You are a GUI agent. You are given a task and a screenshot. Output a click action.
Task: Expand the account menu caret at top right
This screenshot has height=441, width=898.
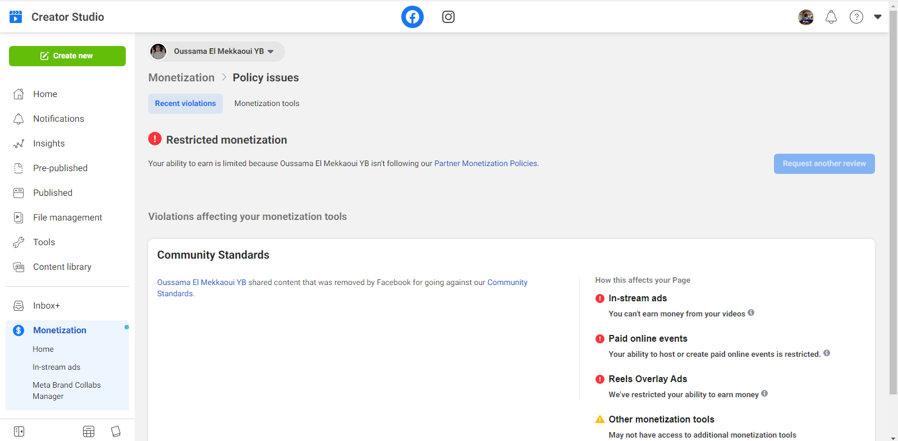[x=878, y=17]
